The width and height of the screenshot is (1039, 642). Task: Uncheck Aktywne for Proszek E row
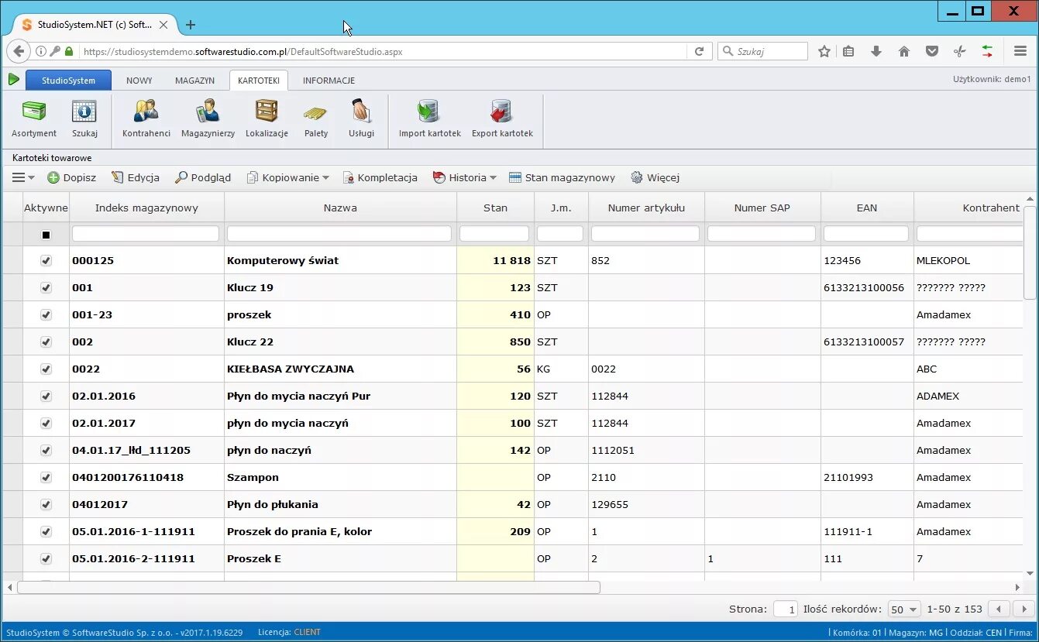(x=46, y=559)
